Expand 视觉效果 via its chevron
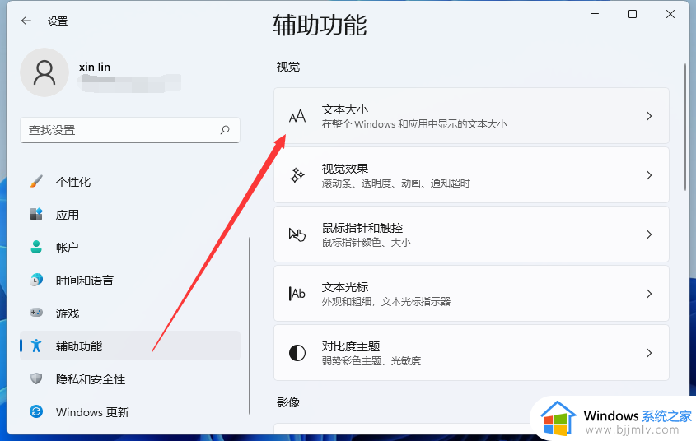Viewport: 696px width, 441px height. (x=649, y=175)
